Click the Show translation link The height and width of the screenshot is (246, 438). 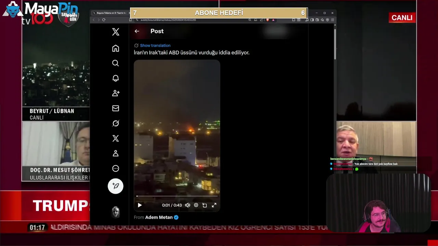(x=155, y=45)
